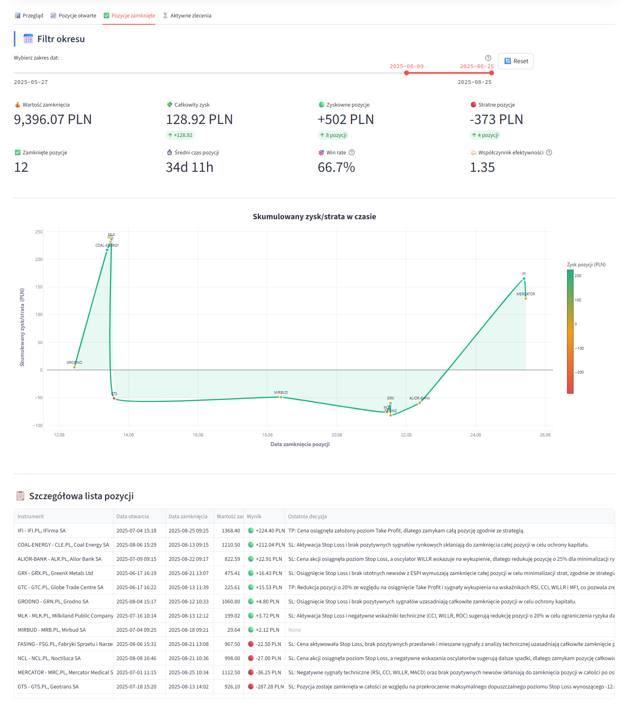
Task: Open the Przegląd tab
Action: pyautogui.click(x=29, y=16)
